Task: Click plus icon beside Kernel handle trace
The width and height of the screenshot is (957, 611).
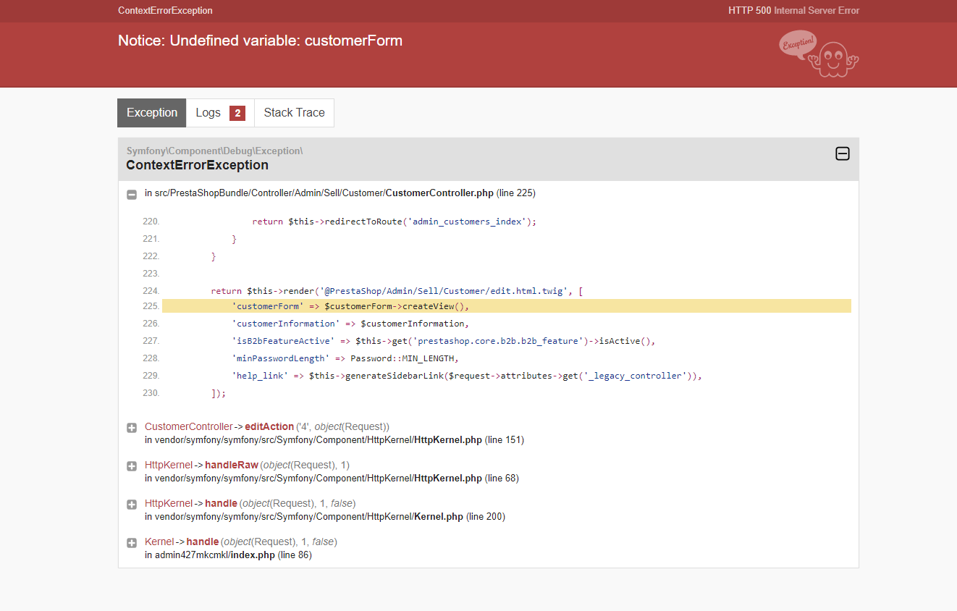Action: pyautogui.click(x=132, y=543)
